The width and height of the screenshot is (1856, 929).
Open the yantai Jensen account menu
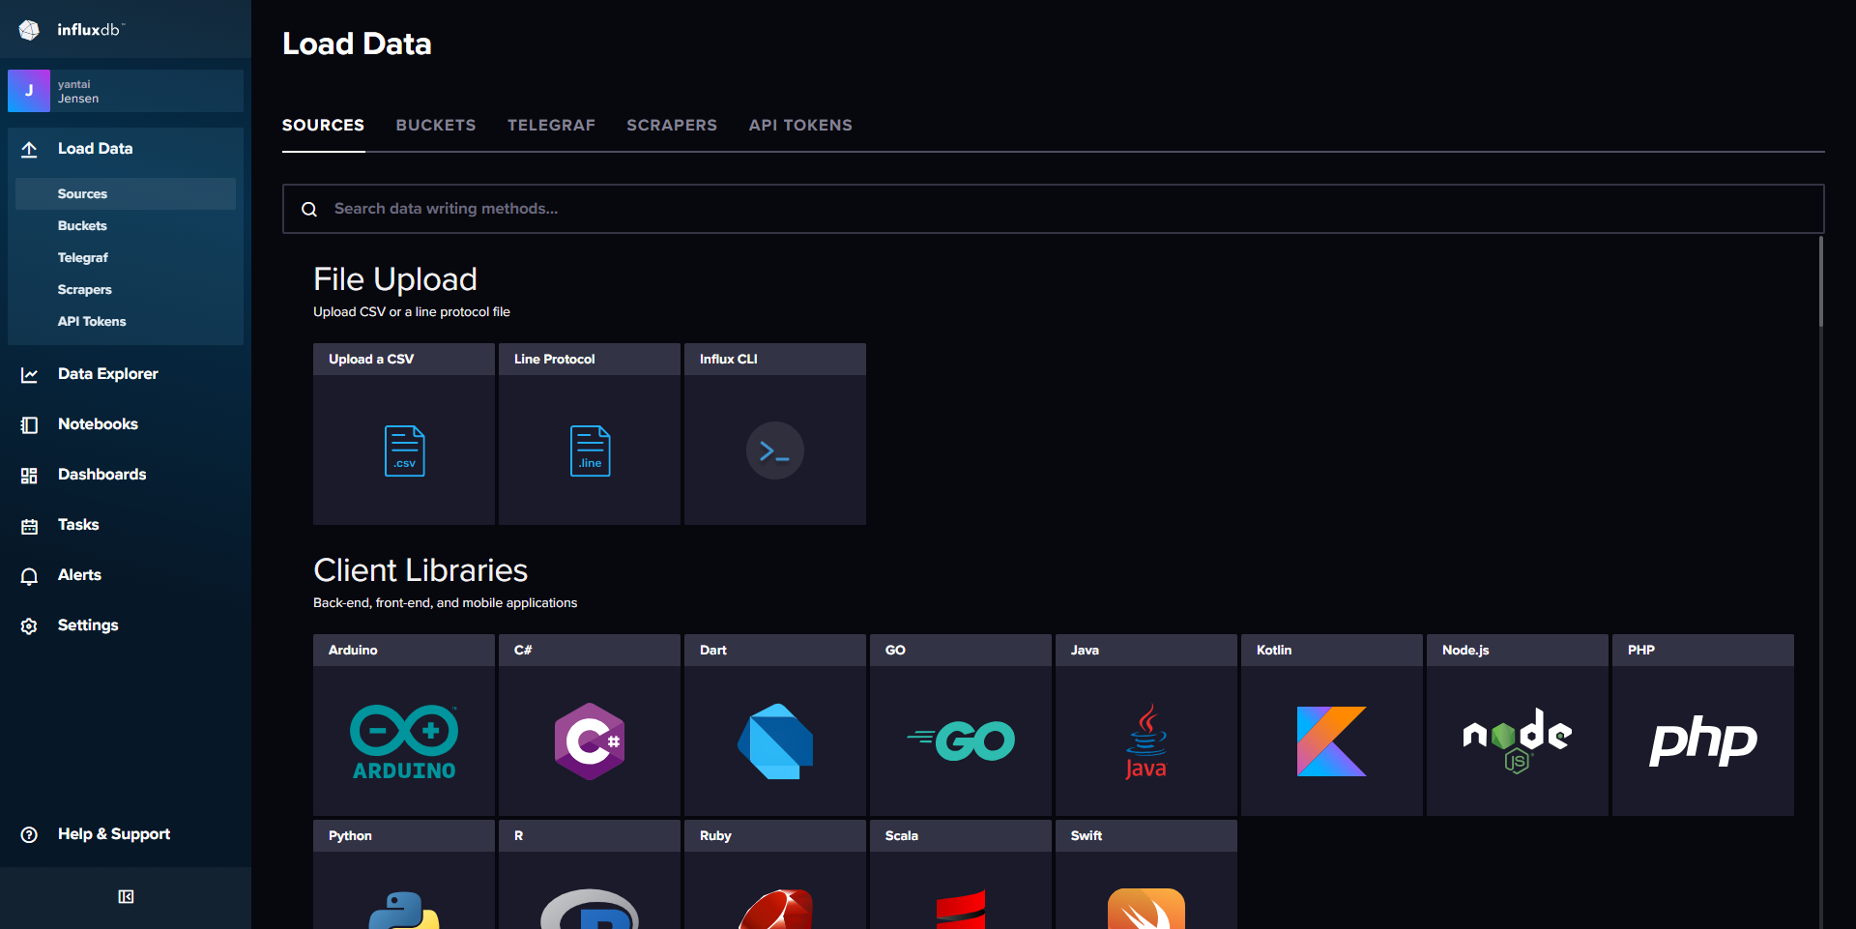pos(126,91)
